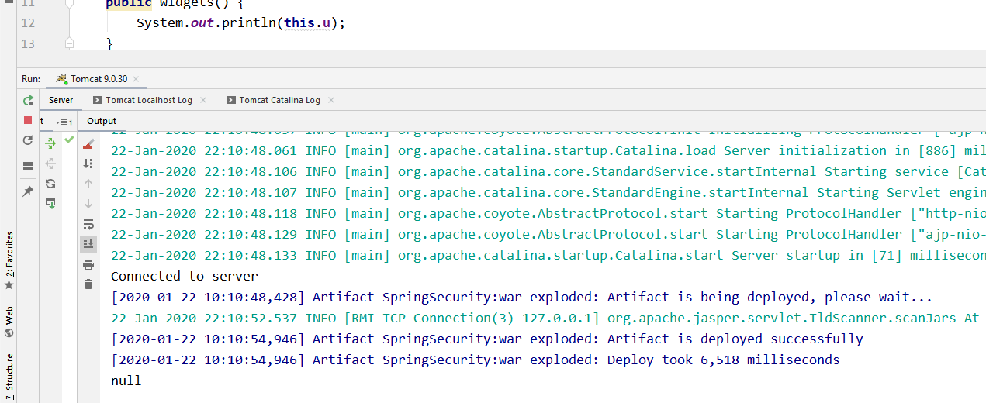Collapse the Widgets constructor code fold
Viewport: 986px width, 403px height.
[x=70, y=5]
